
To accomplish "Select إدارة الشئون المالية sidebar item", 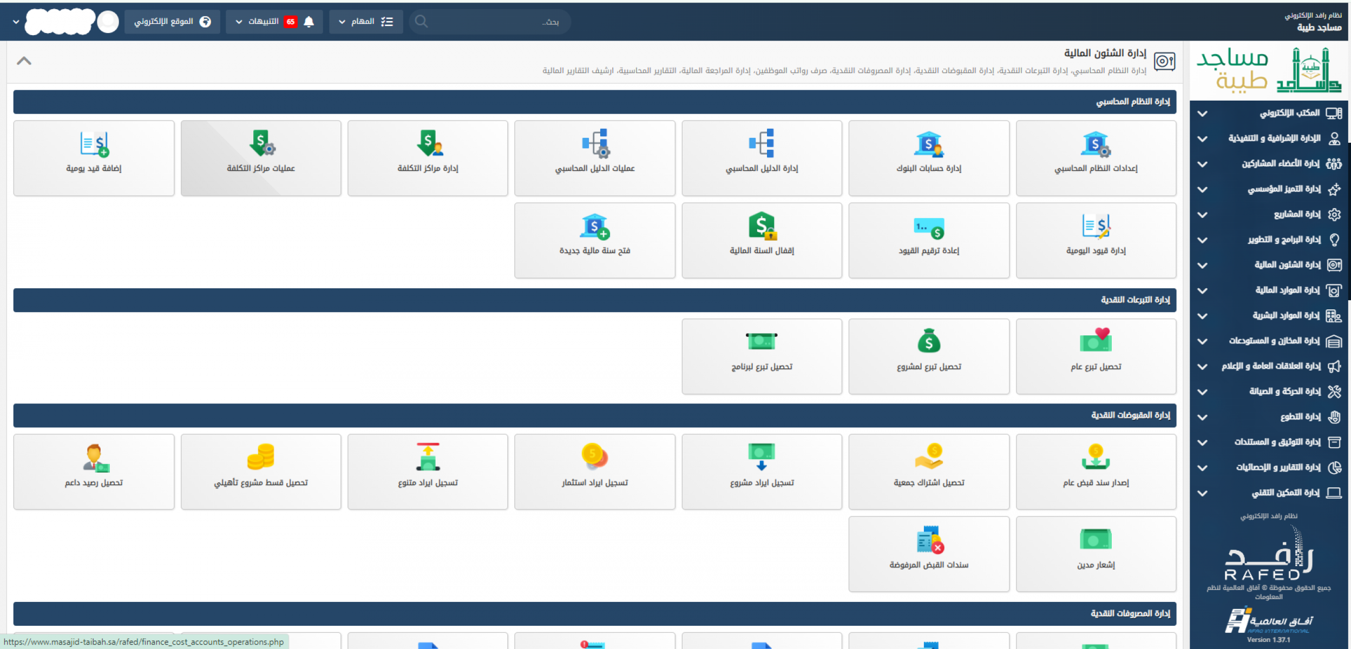I will [1269, 265].
